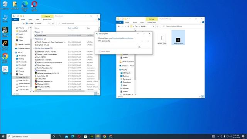Collapse the Today group in Downloads
Image resolution: width=247 pixels, height=139 pixels.
point(34,32)
